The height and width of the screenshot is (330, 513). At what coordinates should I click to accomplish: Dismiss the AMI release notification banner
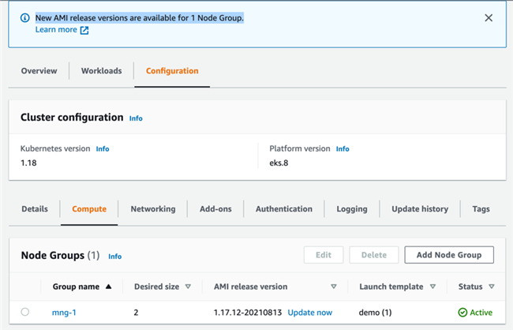click(489, 18)
